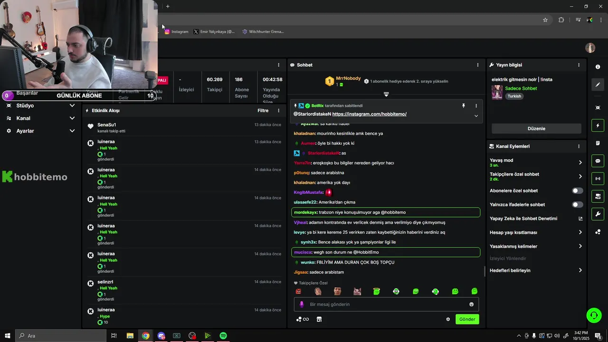Screen dimensions: 608x342
Task: Click SenaSu1 follow activity row
Action: click(184, 128)
